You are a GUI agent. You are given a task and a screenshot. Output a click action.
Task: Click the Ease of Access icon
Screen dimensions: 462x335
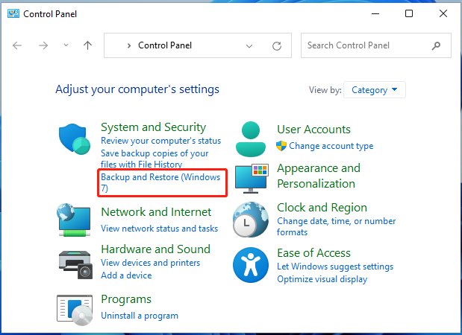pyautogui.click(x=251, y=265)
